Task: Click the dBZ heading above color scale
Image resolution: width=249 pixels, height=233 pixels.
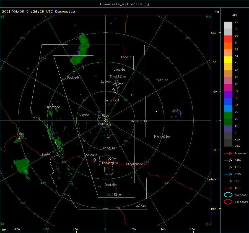Action: [x=235, y=15]
